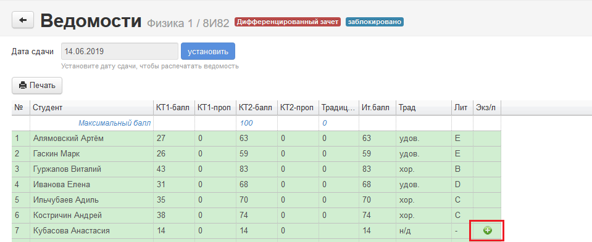Click Максимальный балл value 100 in КТ2-балл
Viewport: 592px width, 242px height.
pyautogui.click(x=246, y=123)
